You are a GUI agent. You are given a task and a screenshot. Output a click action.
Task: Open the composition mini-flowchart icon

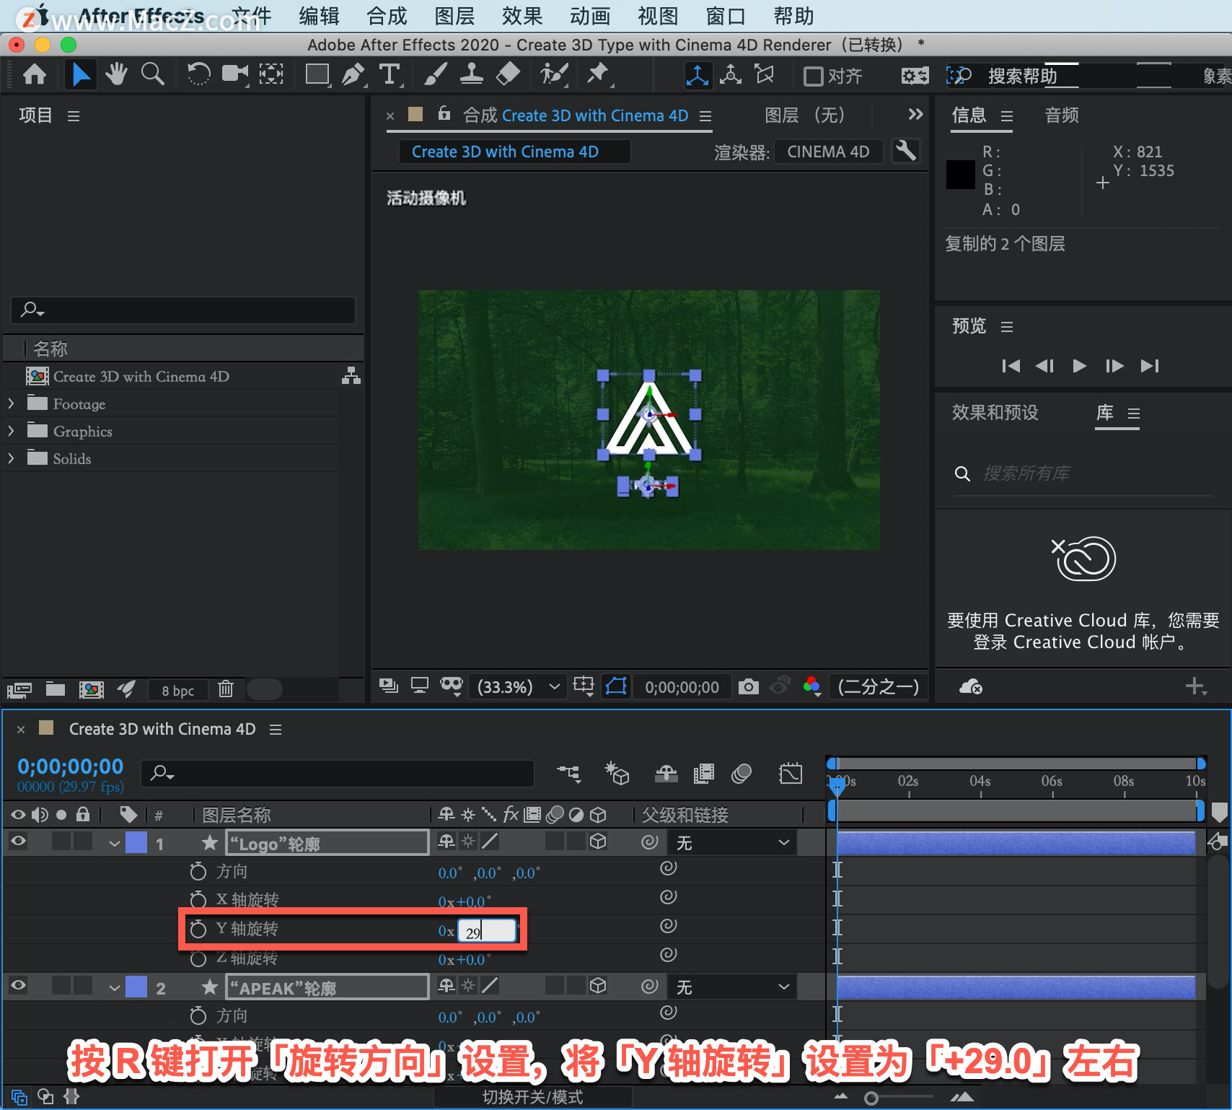(x=569, y=774)
